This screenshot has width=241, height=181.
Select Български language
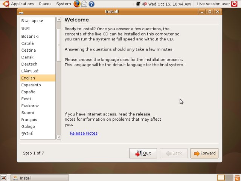point(38,21)
